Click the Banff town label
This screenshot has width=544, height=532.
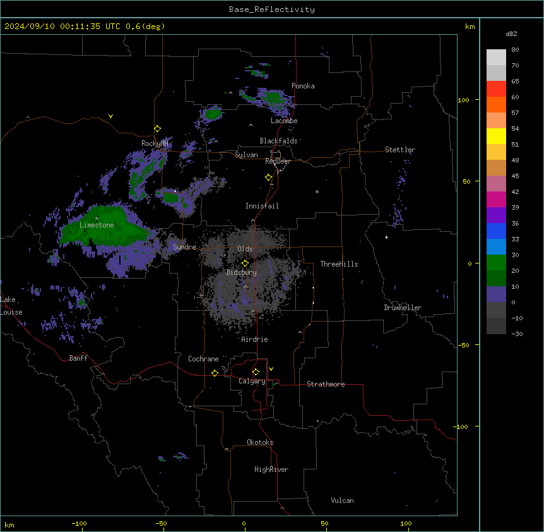pyautogui.click(x=78, y=358)
